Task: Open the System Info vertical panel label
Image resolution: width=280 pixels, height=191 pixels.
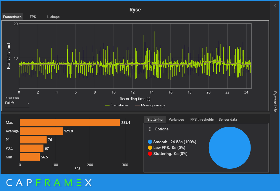Action: (275, 102)
